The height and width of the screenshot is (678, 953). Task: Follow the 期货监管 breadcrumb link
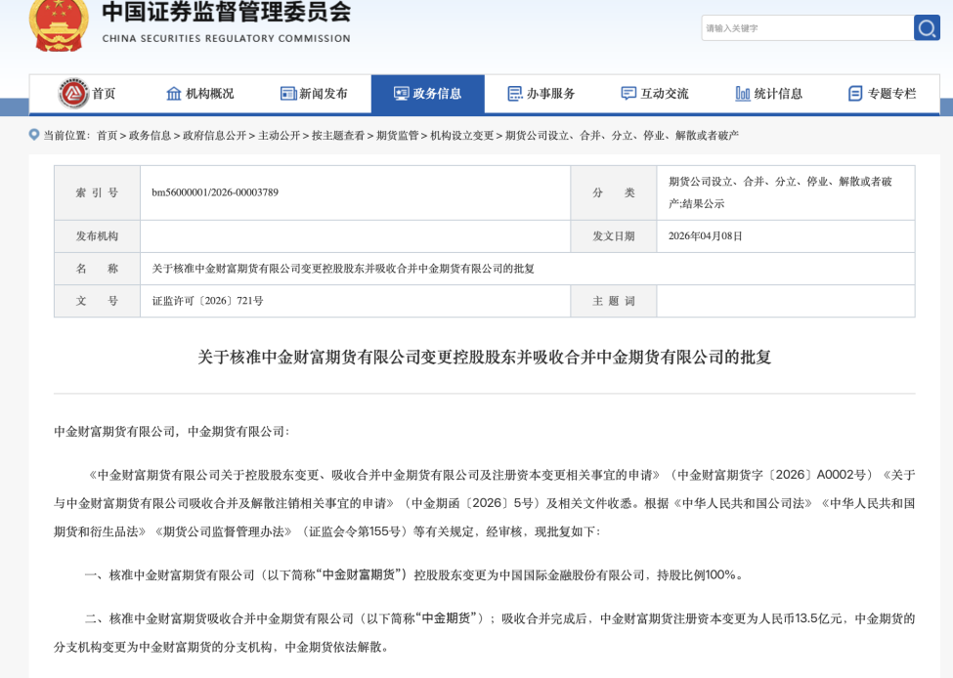(398, 136)
